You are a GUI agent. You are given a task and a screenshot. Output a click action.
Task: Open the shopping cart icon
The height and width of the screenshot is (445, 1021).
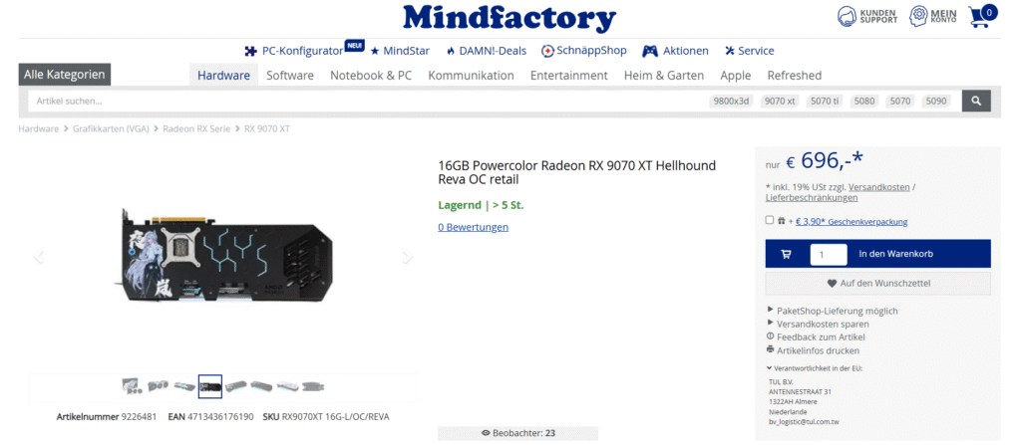981,16
